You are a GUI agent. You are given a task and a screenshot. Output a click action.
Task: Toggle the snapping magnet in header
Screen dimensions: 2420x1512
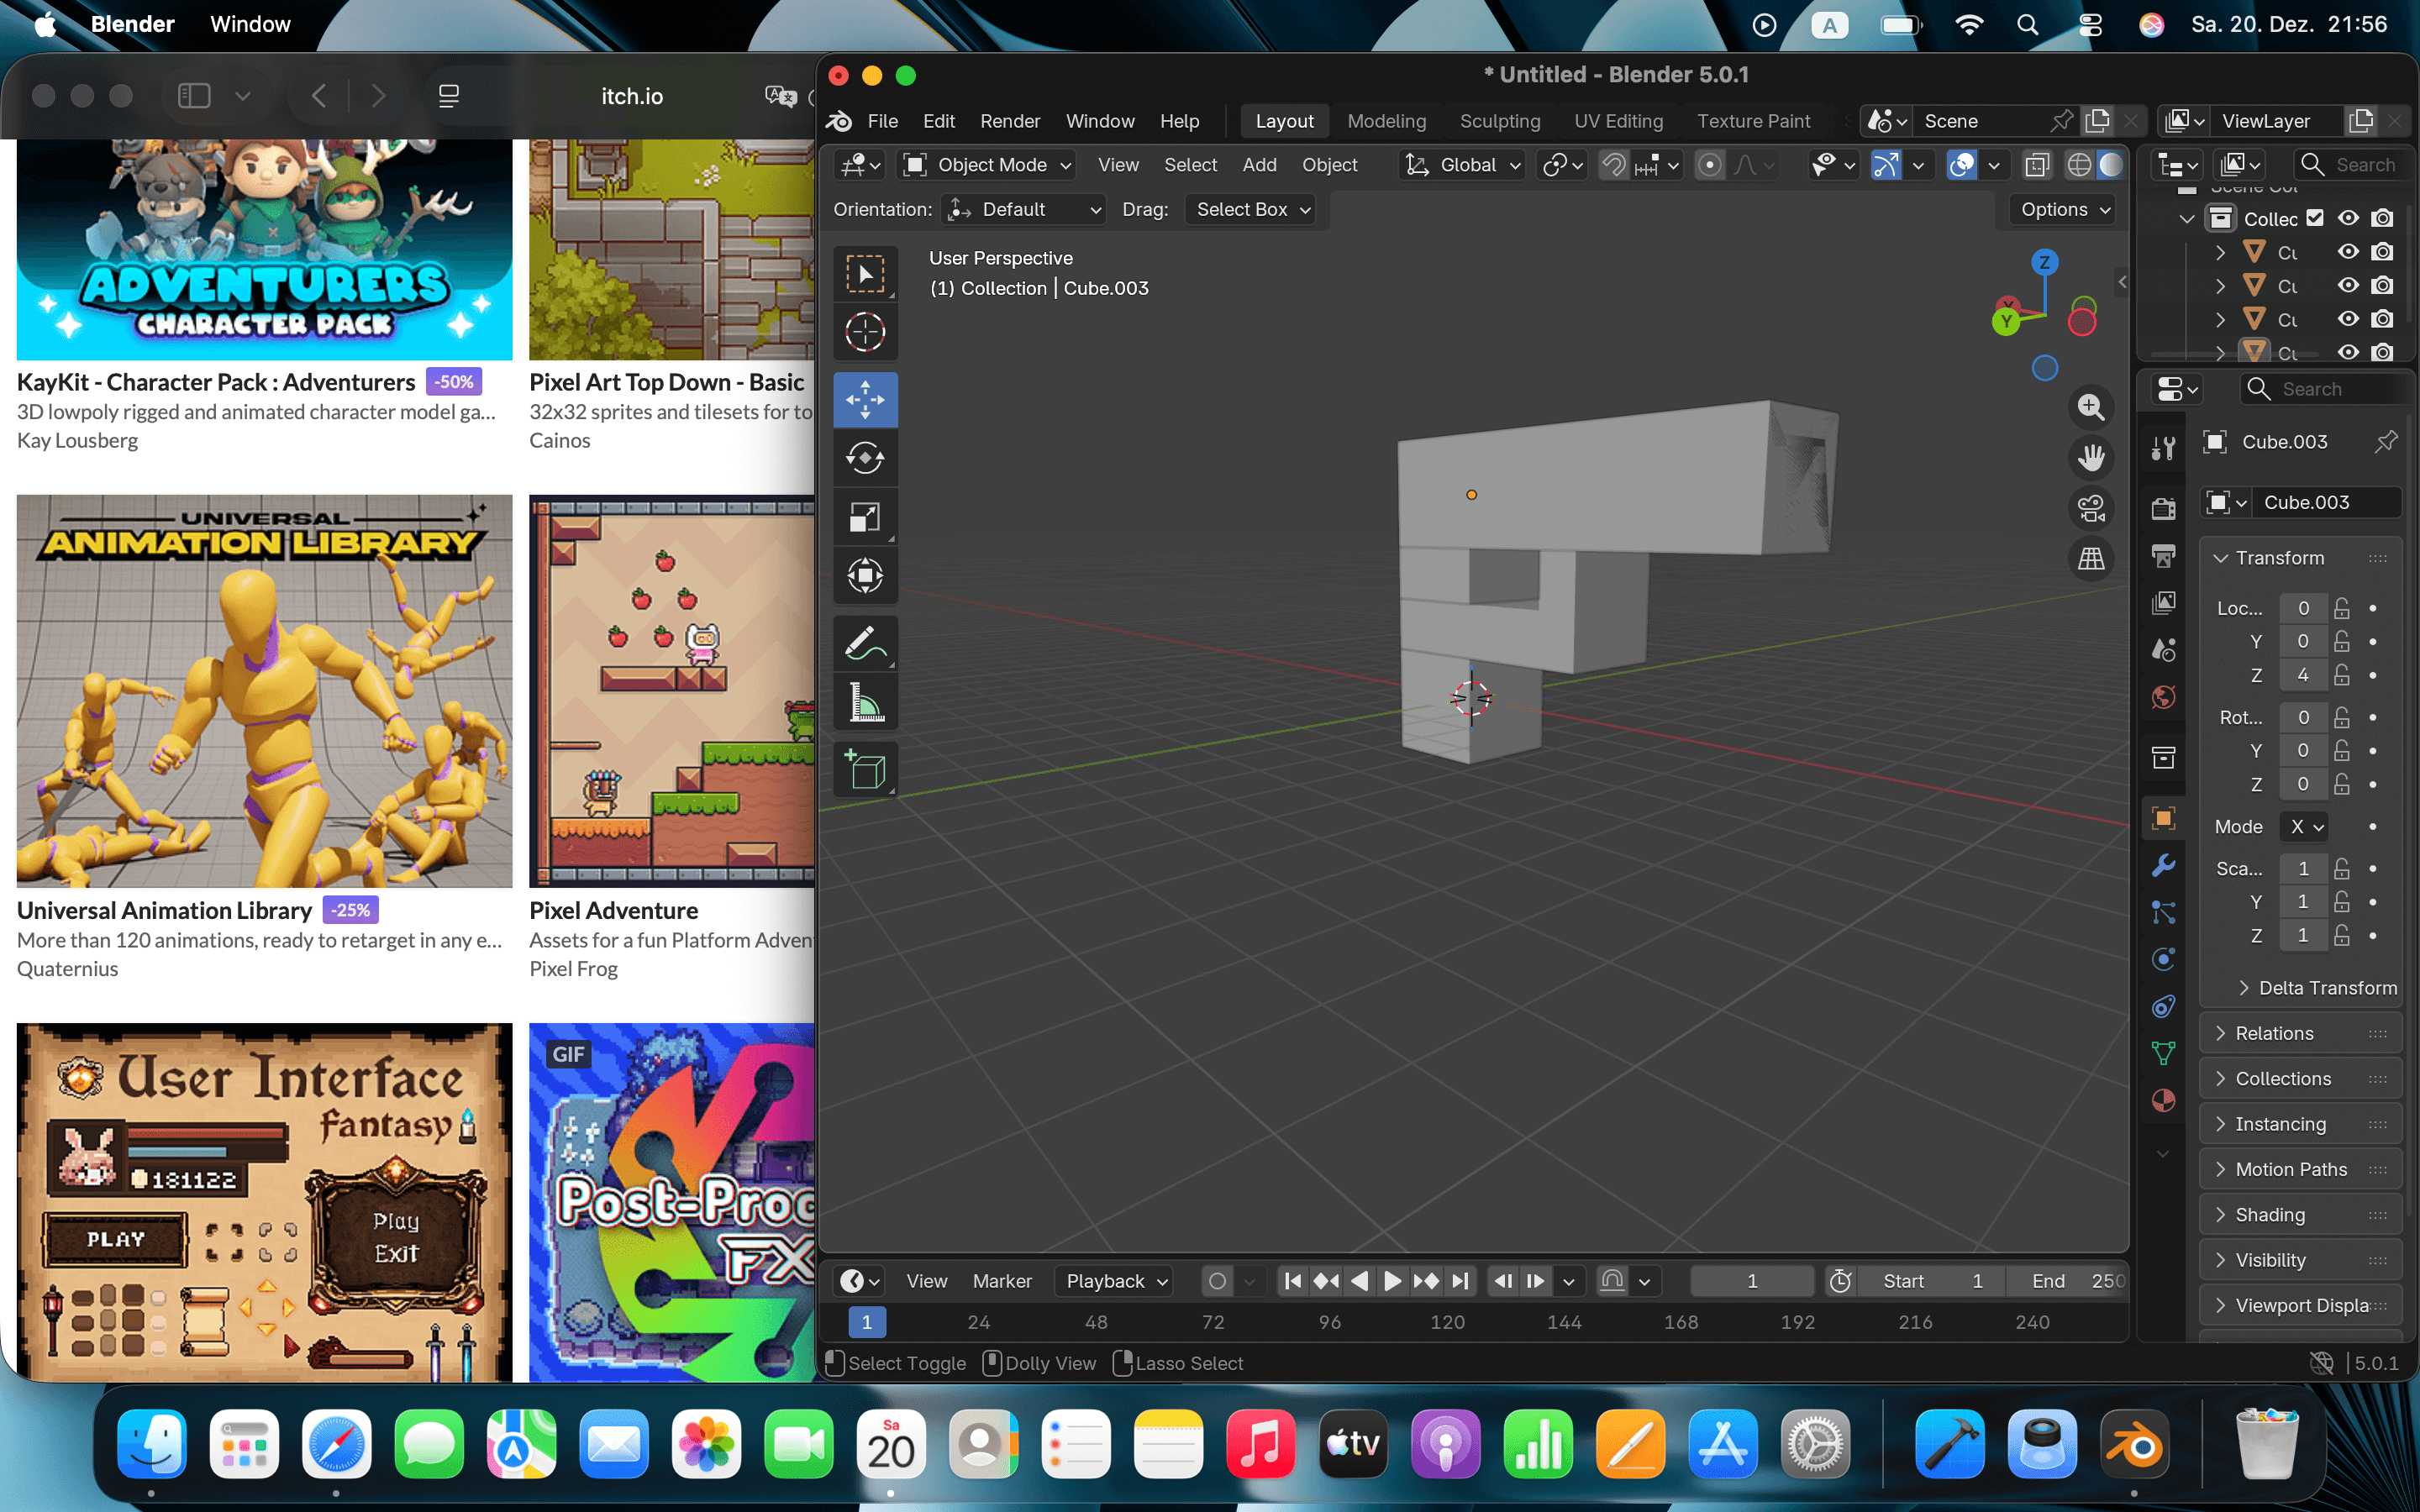coord(1613,165)
